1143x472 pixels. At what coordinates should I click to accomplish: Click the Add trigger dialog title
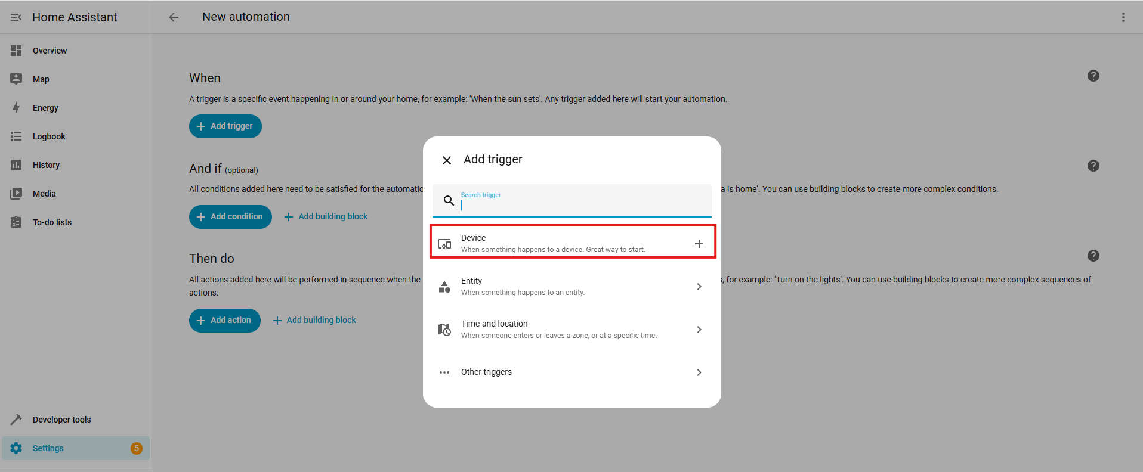click(x=493, y=160)
